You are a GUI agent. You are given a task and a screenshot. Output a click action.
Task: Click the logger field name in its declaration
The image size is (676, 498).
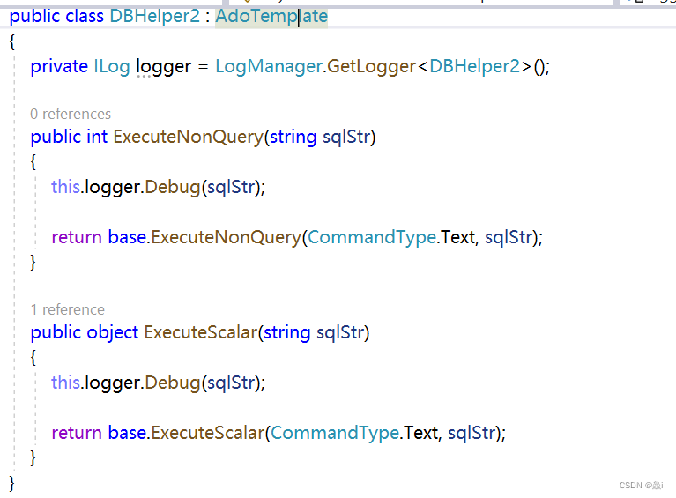click(164, 66)
